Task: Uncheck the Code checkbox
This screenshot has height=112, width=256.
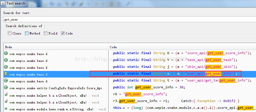Action: pyautogui.click(x=63, y=33)
